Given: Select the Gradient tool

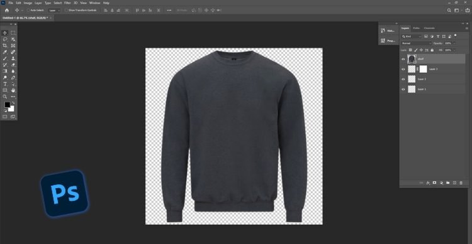Looking at the screenshot, I should click(5, 71).
